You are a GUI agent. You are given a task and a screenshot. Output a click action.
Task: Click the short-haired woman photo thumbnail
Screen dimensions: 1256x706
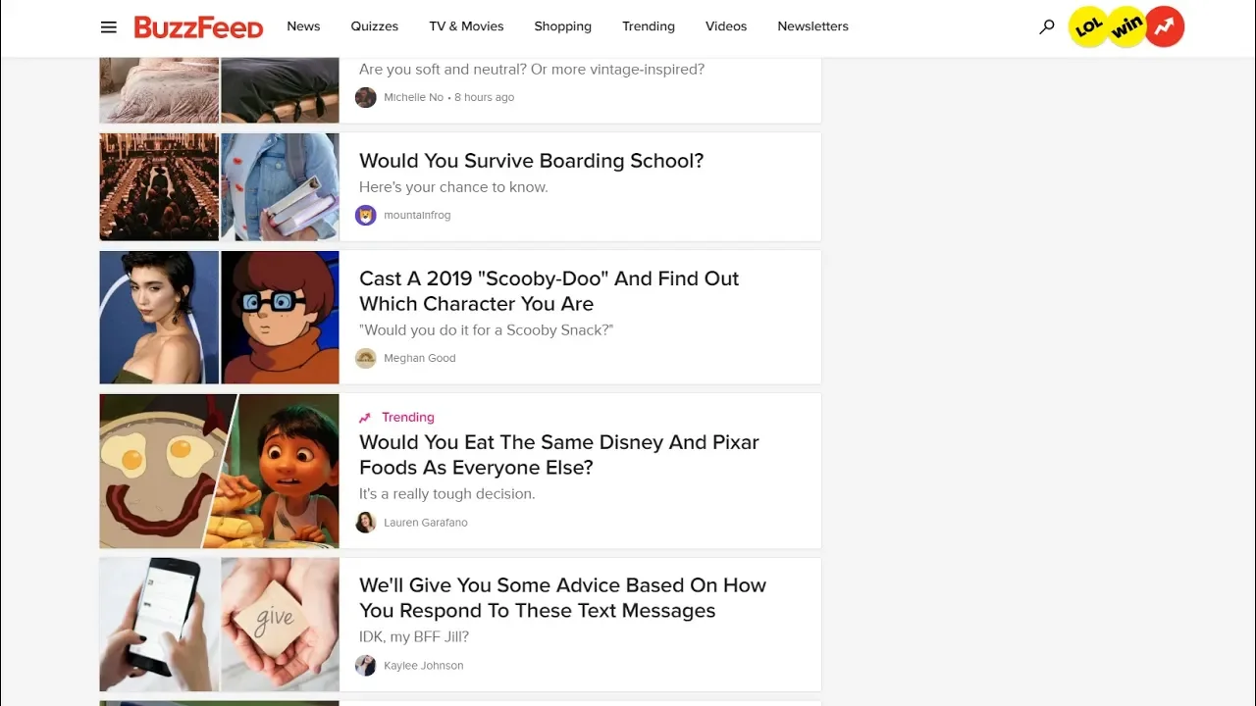[159, 318]
